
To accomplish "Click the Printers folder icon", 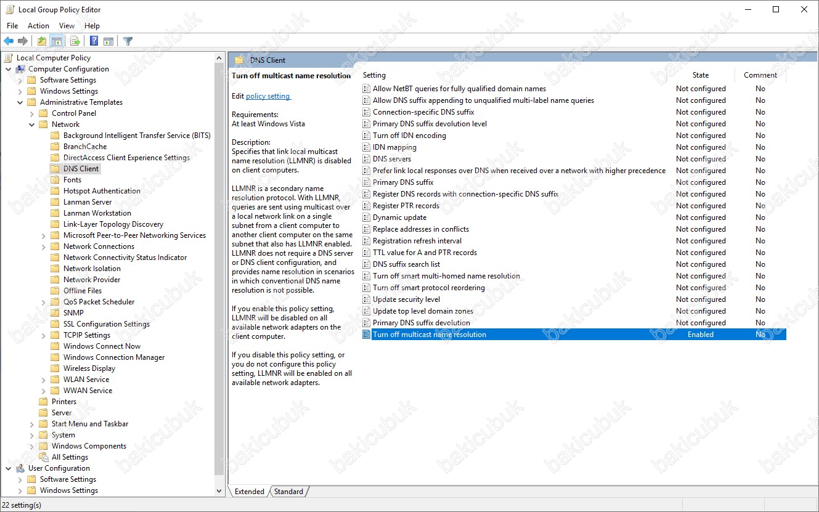I will pyautogui.click(x=44, y=402).
